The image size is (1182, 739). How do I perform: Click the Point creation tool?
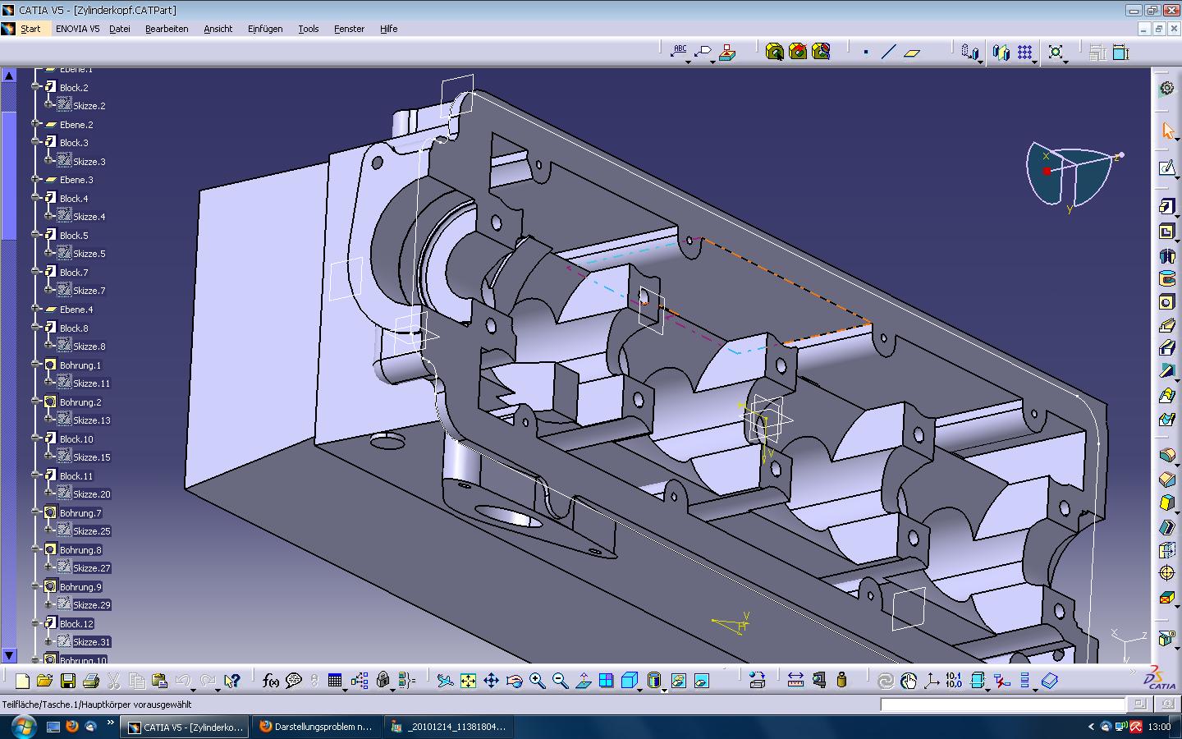pos(866,53)
